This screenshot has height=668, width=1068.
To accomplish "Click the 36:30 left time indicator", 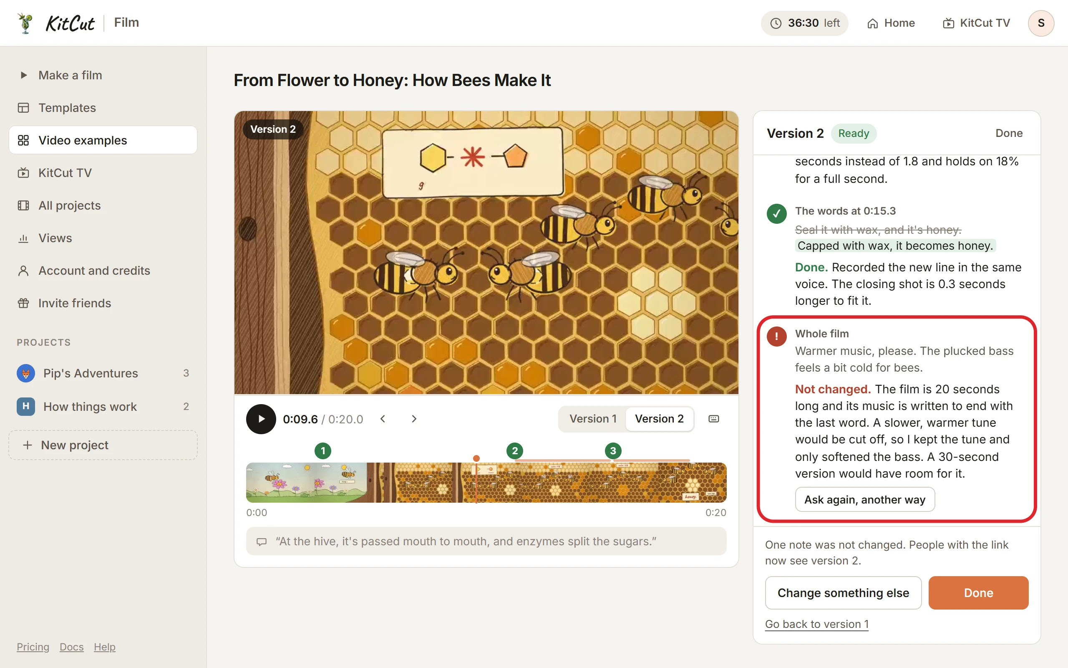I will [804, 23].
